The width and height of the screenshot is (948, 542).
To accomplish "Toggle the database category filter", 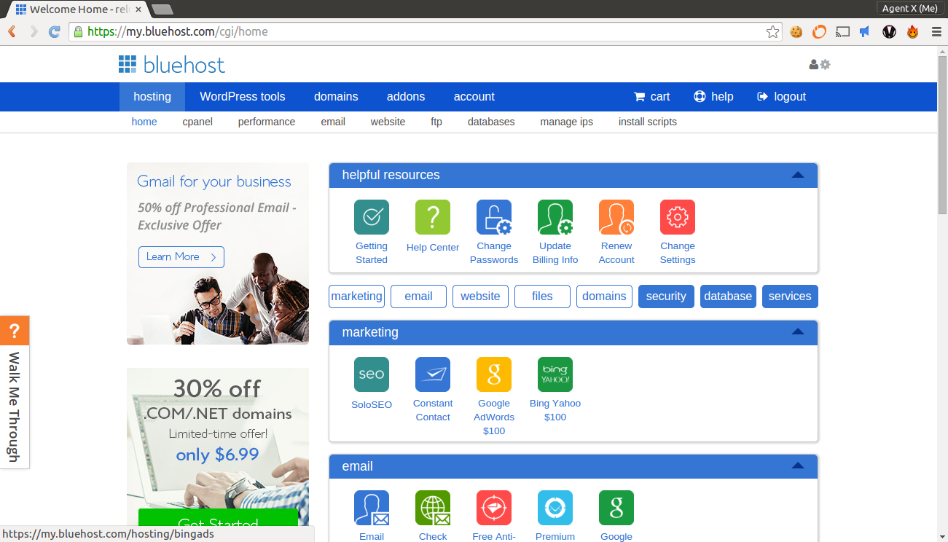I will coord(728,296).
